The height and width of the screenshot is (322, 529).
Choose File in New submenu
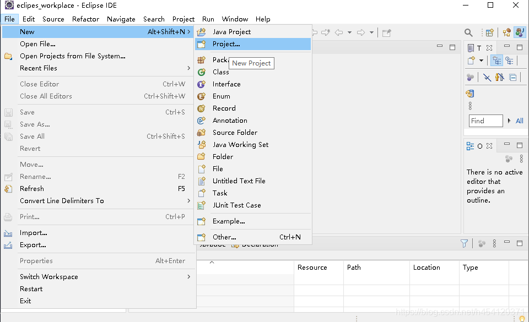click(x=253, y=169)
